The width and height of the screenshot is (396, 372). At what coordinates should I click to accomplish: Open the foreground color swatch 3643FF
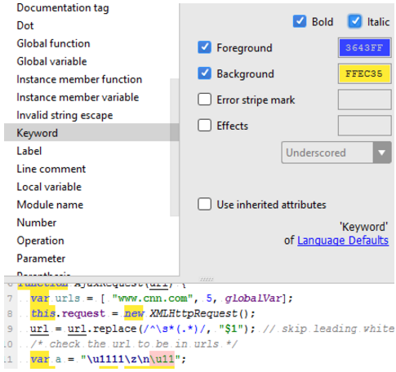pyautogui.click(x=364, y=48)
